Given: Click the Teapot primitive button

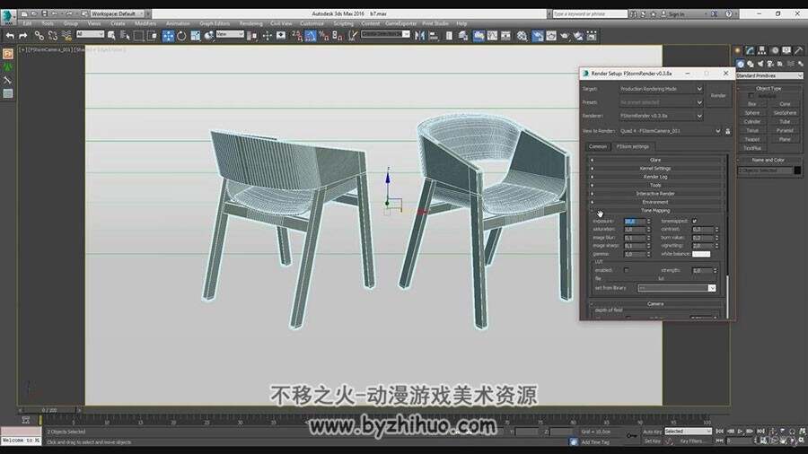Looking at the screenshot, I should point(751,139).
